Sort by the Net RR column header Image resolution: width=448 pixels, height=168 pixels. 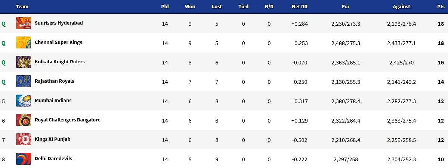tap(299, 7)
